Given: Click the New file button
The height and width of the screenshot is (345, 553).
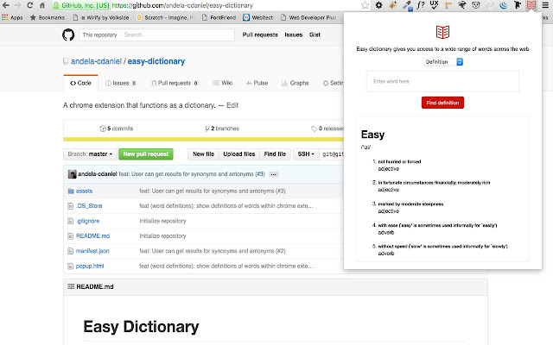Looking at the screenshot, I should (x=203, y=154).
